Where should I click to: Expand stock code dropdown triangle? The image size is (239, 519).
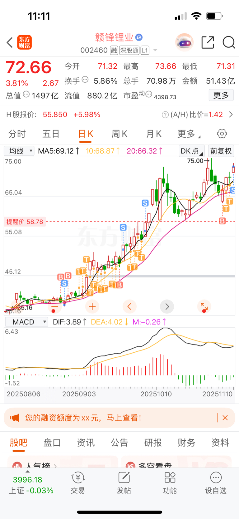(155, 50)
